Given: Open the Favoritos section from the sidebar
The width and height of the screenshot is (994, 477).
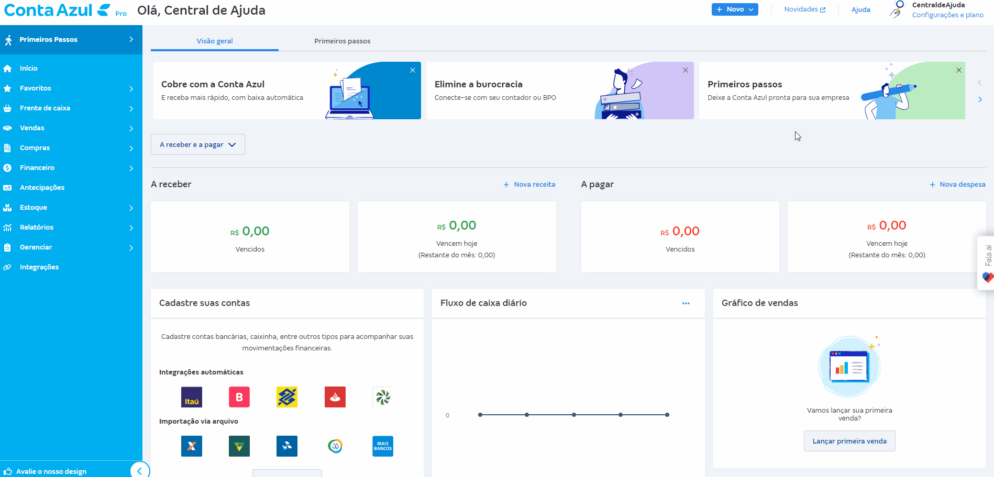Looking at the screenshot, I should click(8, 88).
